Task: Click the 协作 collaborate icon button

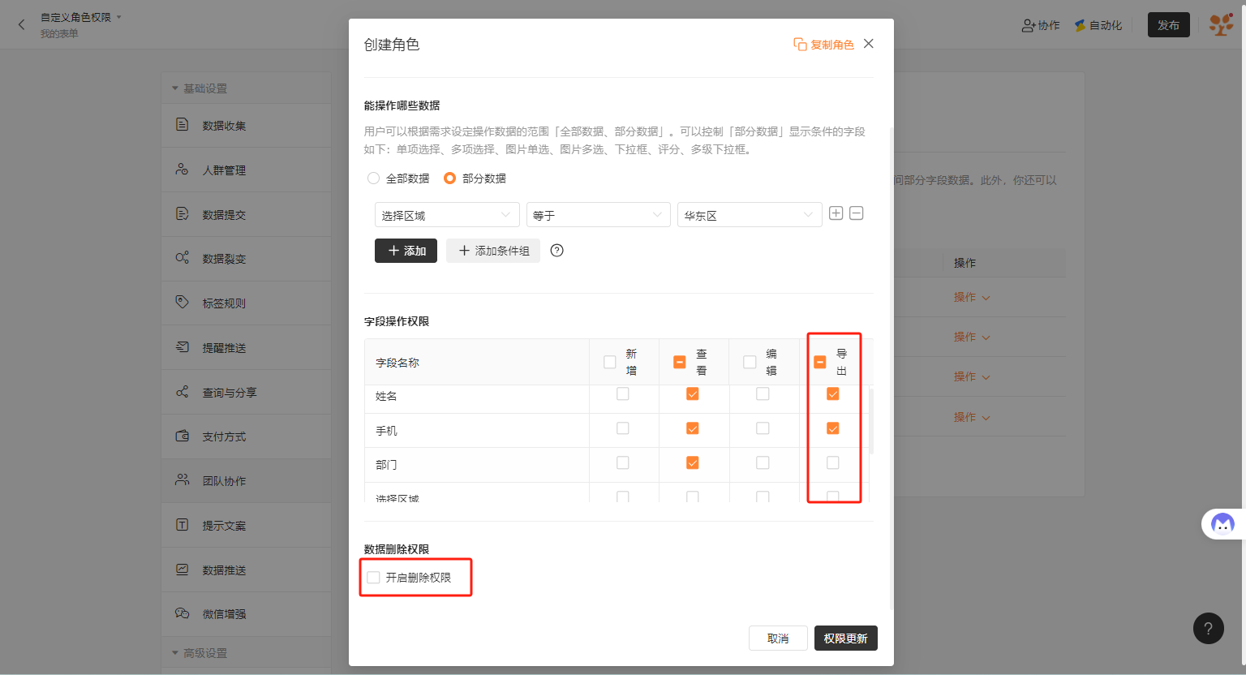Action: [x=1041, y=25]
